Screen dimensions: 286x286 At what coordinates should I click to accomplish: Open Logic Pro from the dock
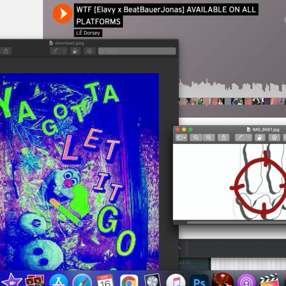click(152, 280)
